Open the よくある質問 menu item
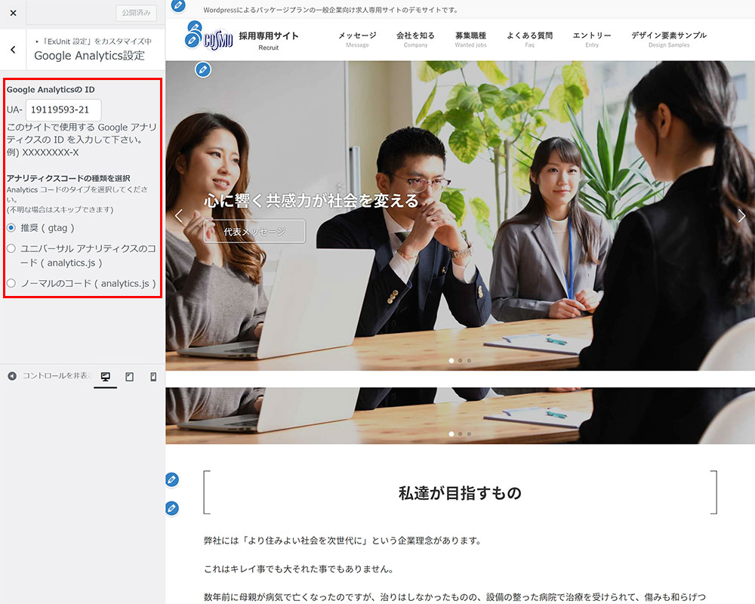The image size is (755, 604). (x=529, y=39)
